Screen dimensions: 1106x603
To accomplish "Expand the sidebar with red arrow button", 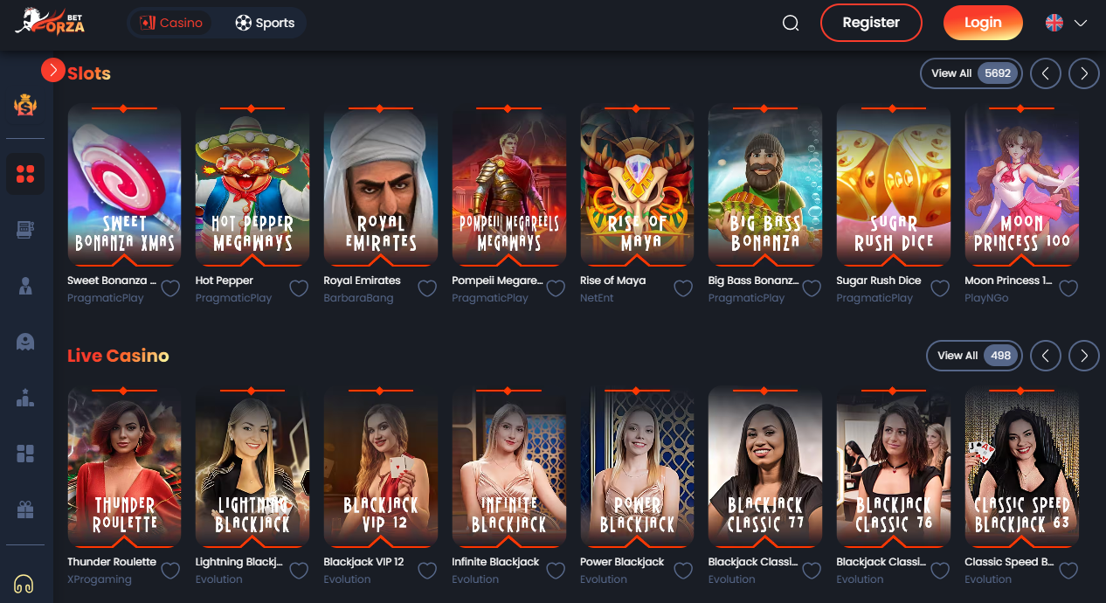I will [x=52, y=70].
